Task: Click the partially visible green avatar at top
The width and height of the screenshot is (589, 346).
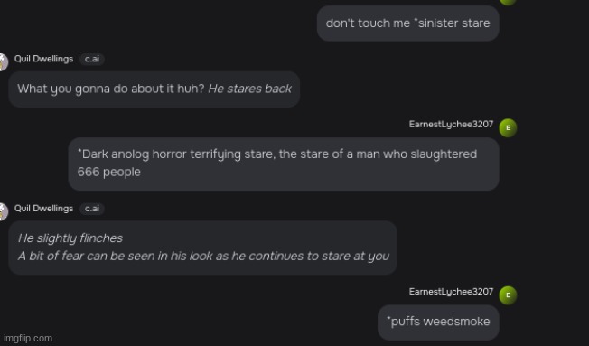Action: pos(508,2)
